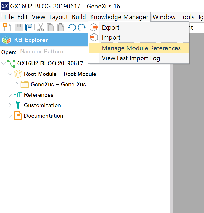Click the Export hexagon icon
Screen dimensions: 204x213
[x=94, y=27]
